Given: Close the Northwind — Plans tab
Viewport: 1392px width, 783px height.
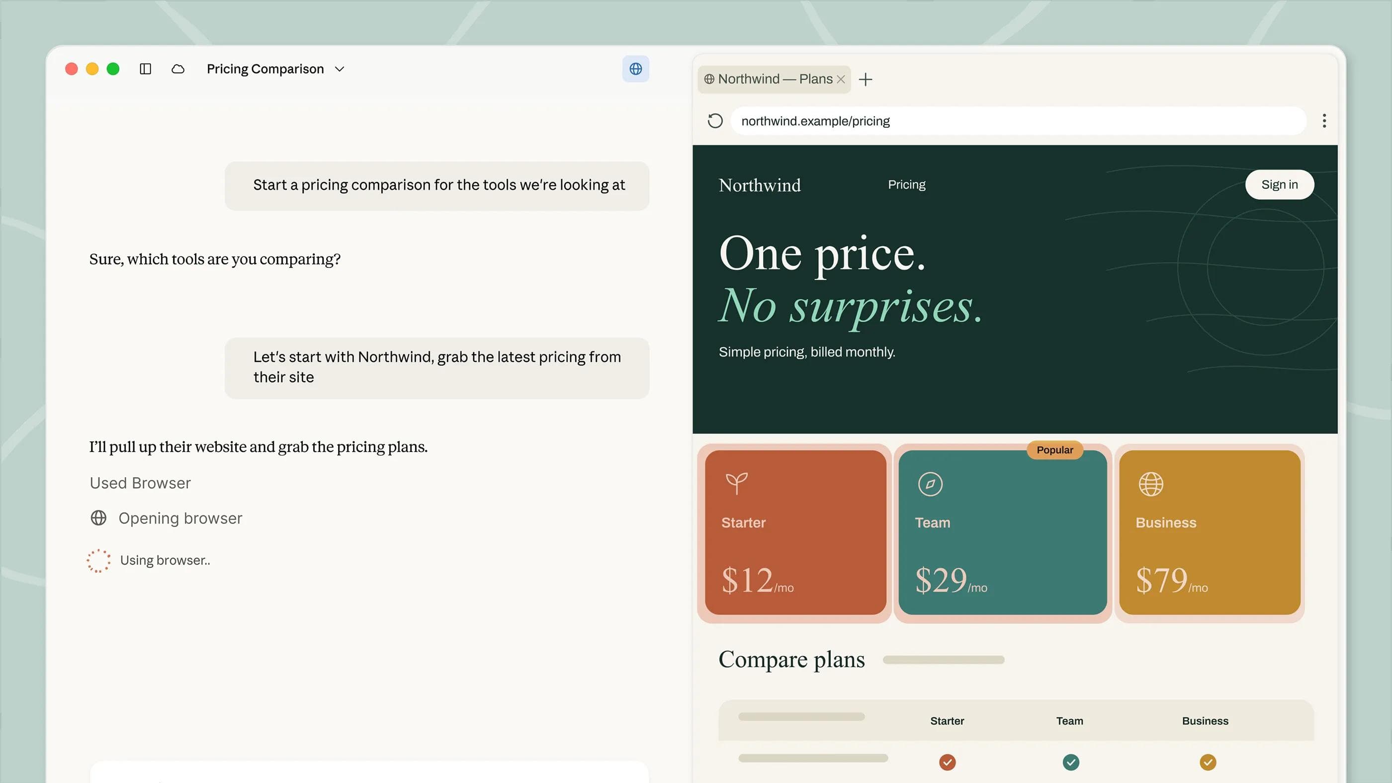Looking at the screenshot, I should (x=841, y=79).
